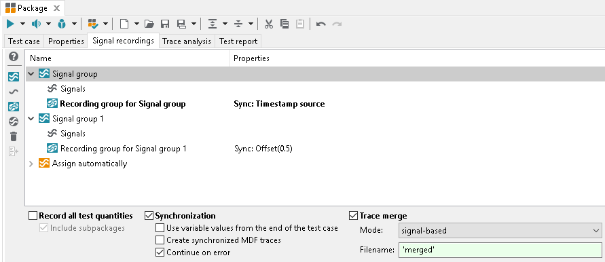Image resolution: width=605 pixels, height=262 pixels.
Task: Click the Delete trash can icon
Action: click(x=14, y=136)
